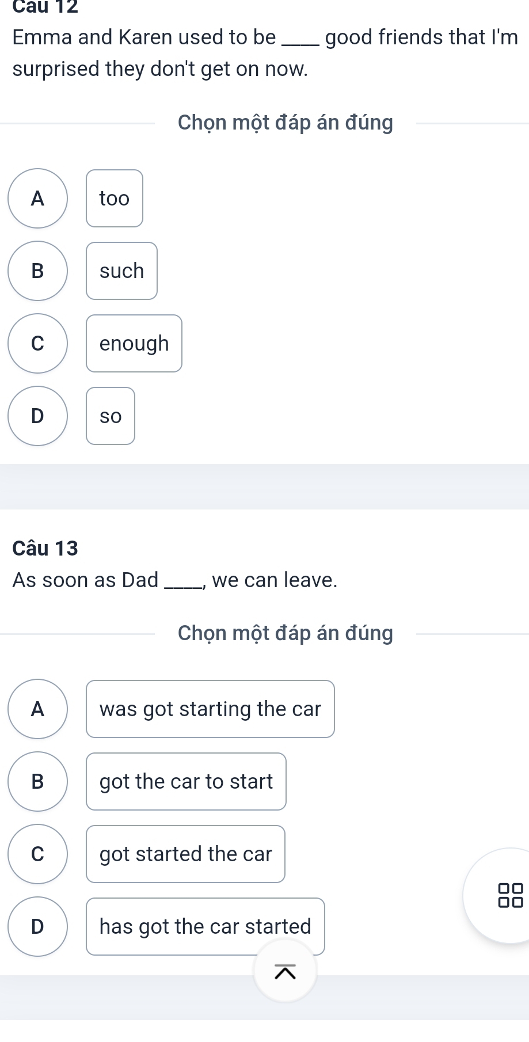Select radio D for question 13
The height and width of the screenshot is (1042, 529).
pos(37,926)
